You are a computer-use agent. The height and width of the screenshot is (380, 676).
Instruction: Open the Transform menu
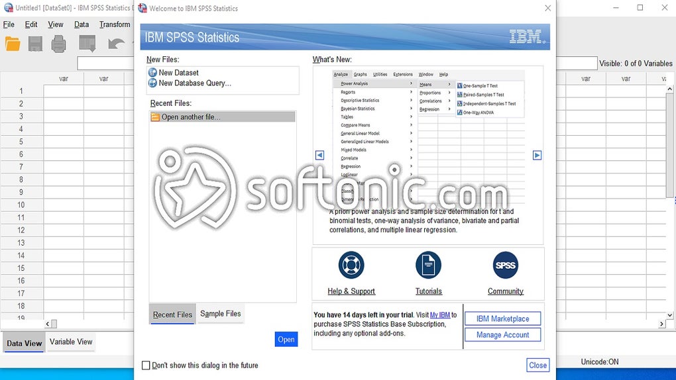pyautogui.click(x=115, y=24)
